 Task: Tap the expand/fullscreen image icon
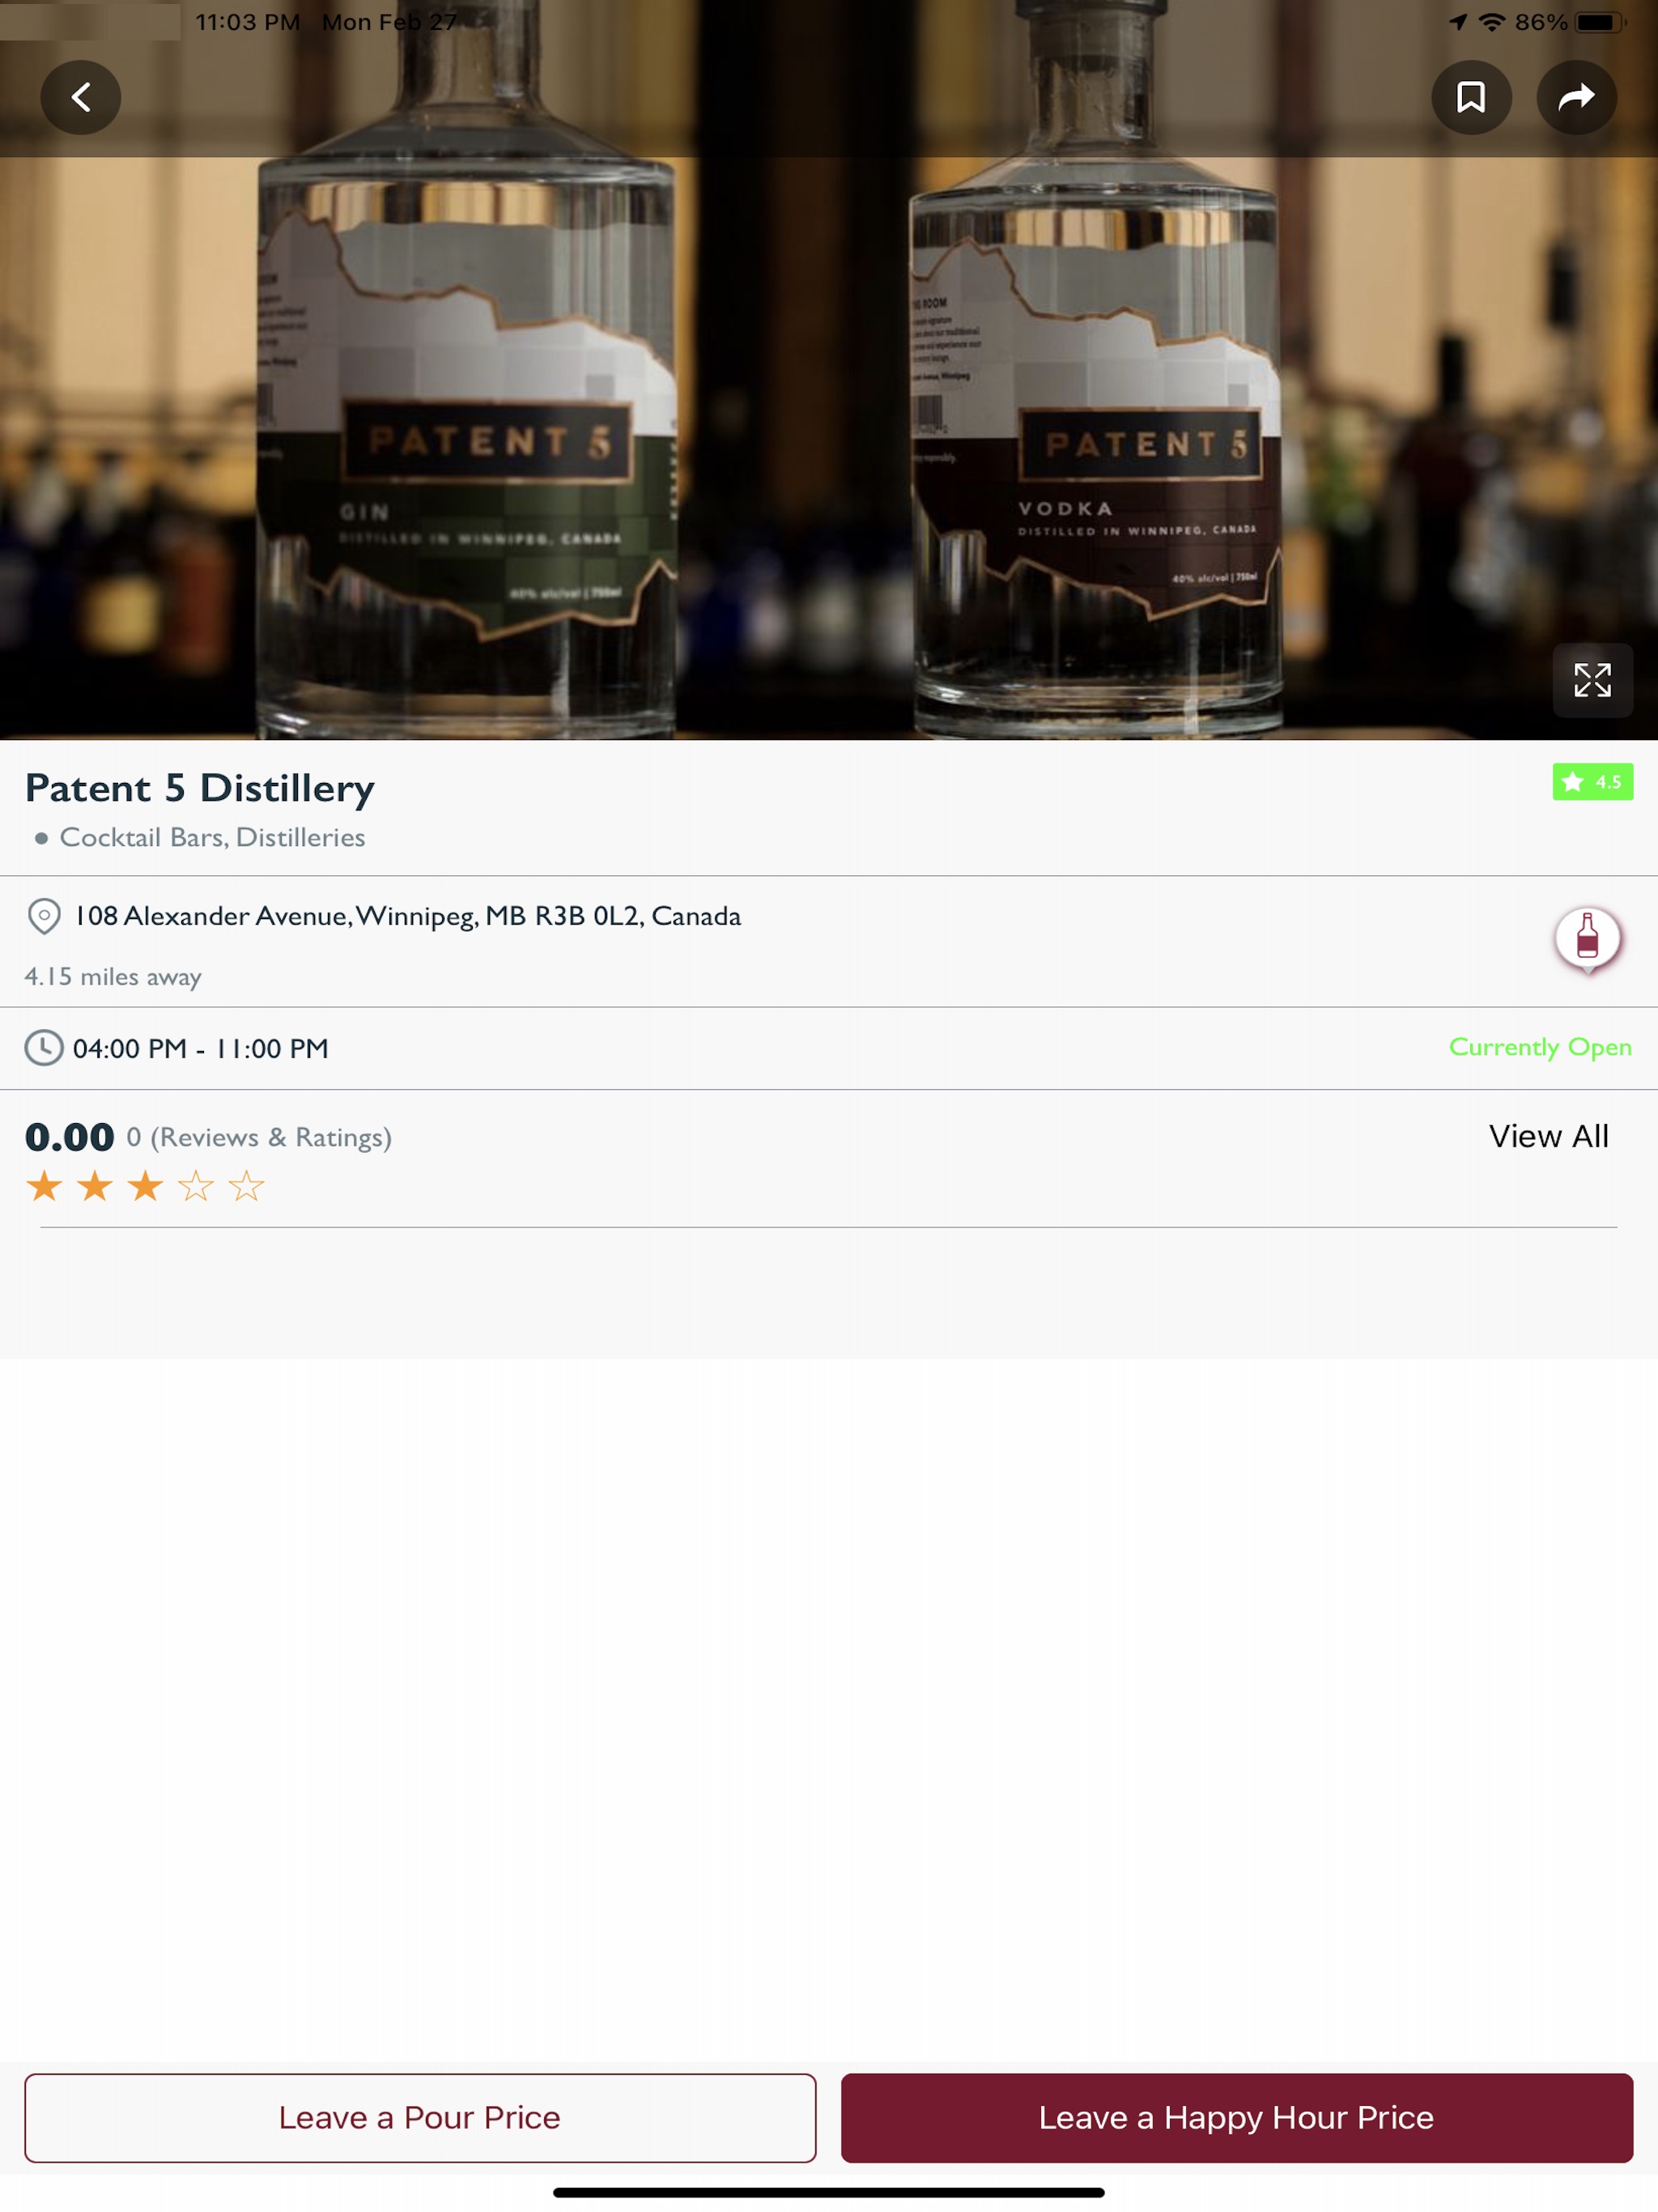click(1588, 683)
